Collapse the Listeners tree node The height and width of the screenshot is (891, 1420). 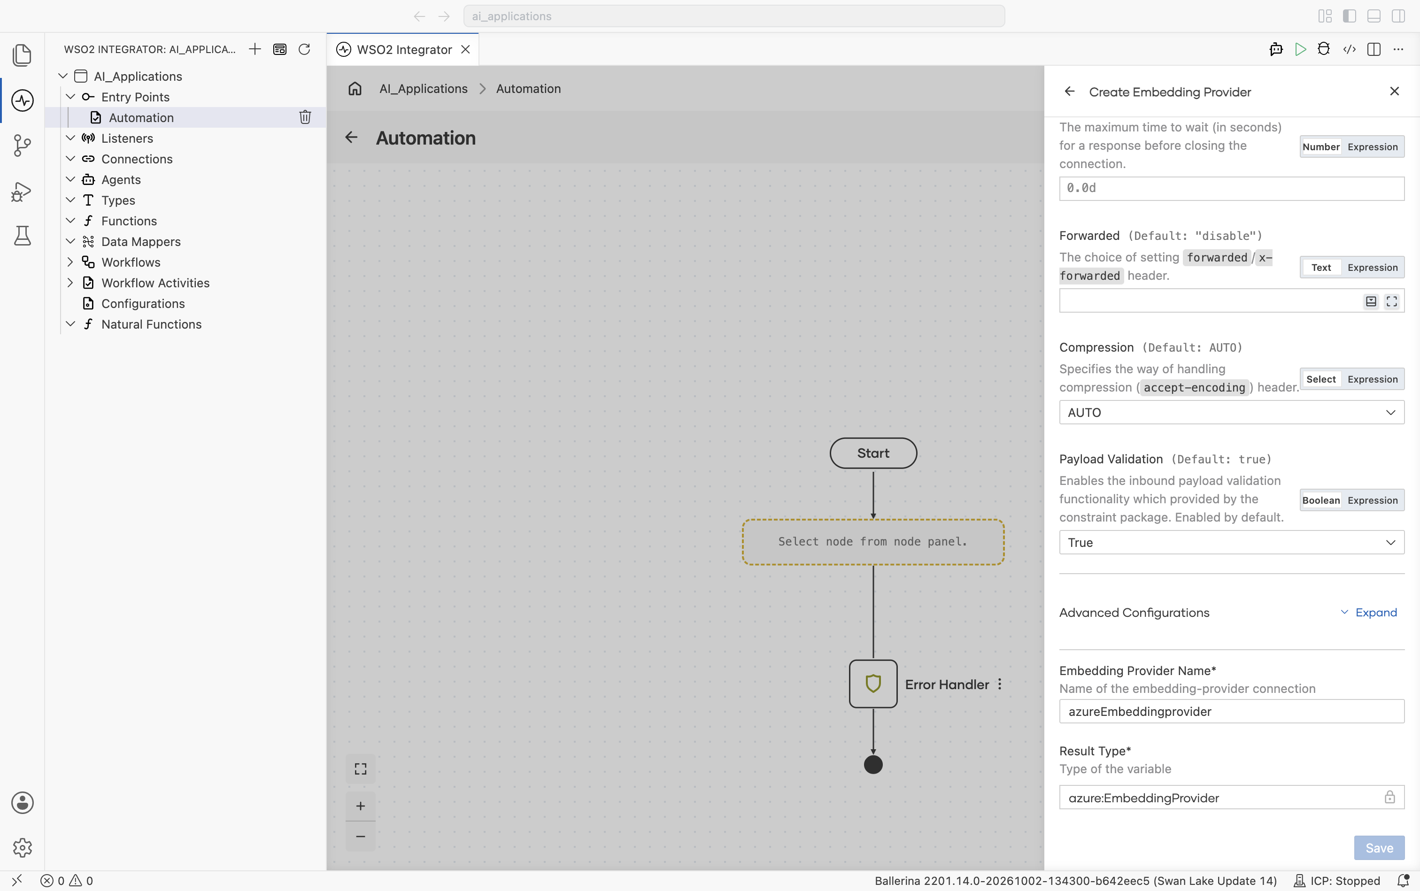pyautogui.click(x=70, y=138)
